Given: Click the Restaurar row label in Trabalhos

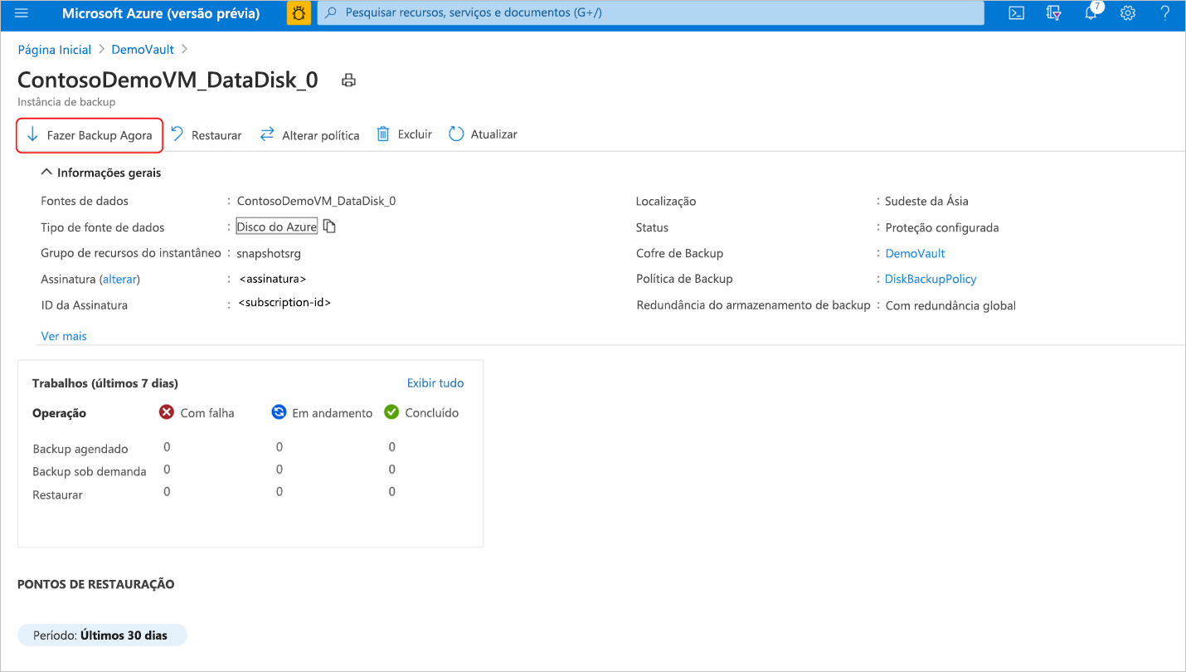Looking at the screenshot, I should [57, 494].
